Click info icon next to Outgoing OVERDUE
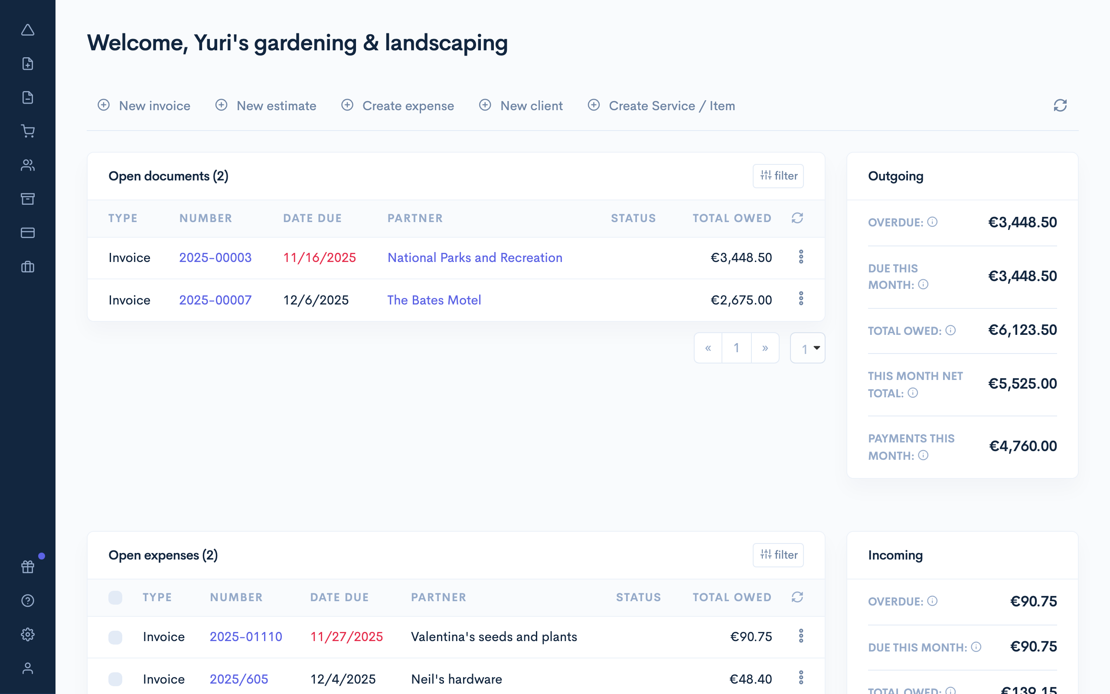The image size is (1110, 694). tap(932, 222)
